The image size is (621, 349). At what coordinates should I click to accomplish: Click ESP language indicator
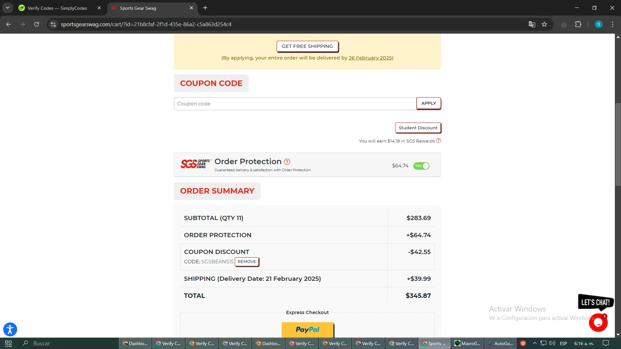pos(563,344)
